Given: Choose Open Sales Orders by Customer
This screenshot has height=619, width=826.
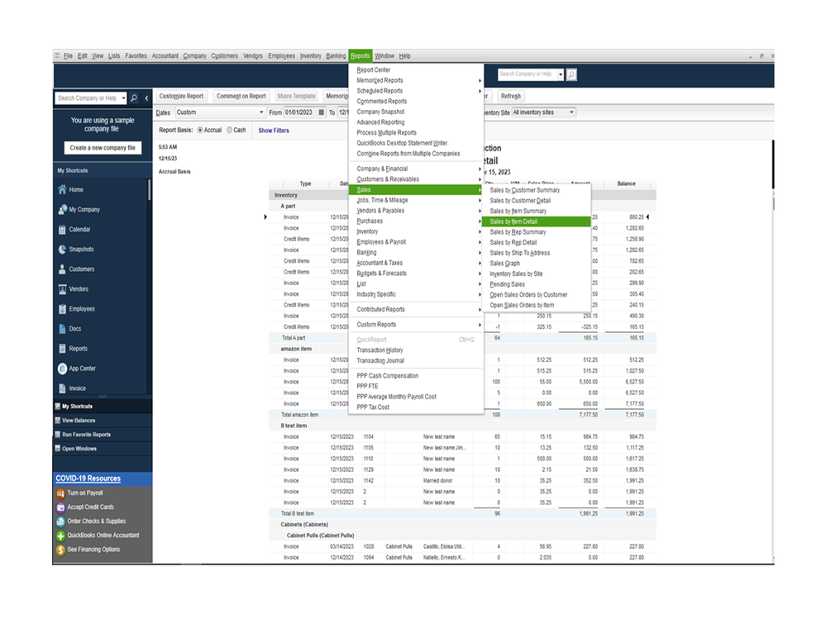Looking at the screenshot, I should point(536,295).
